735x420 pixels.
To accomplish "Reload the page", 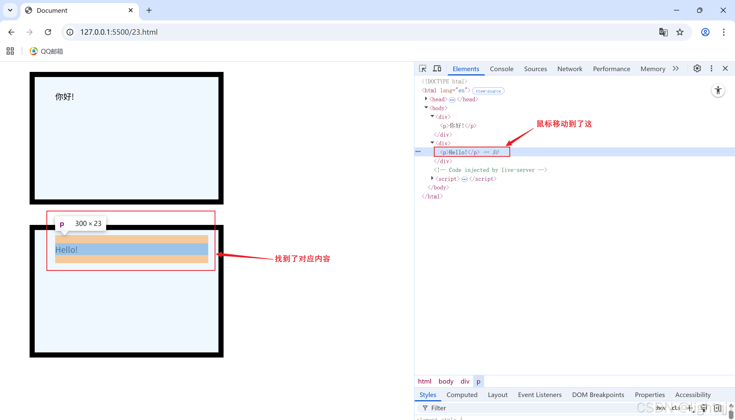I will point(48,32).
